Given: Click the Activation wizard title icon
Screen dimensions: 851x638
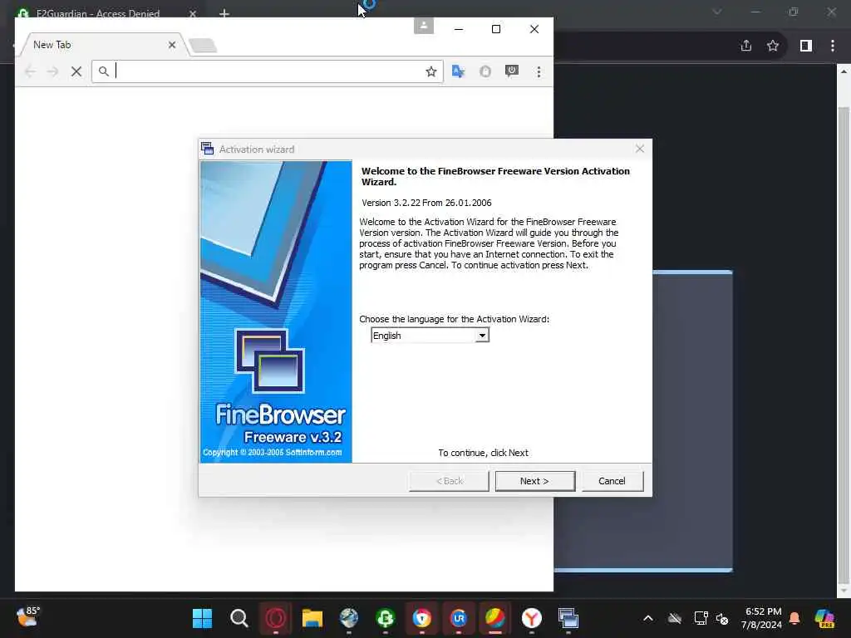Looking at the screenshot, I should click(x=207, y=149).
